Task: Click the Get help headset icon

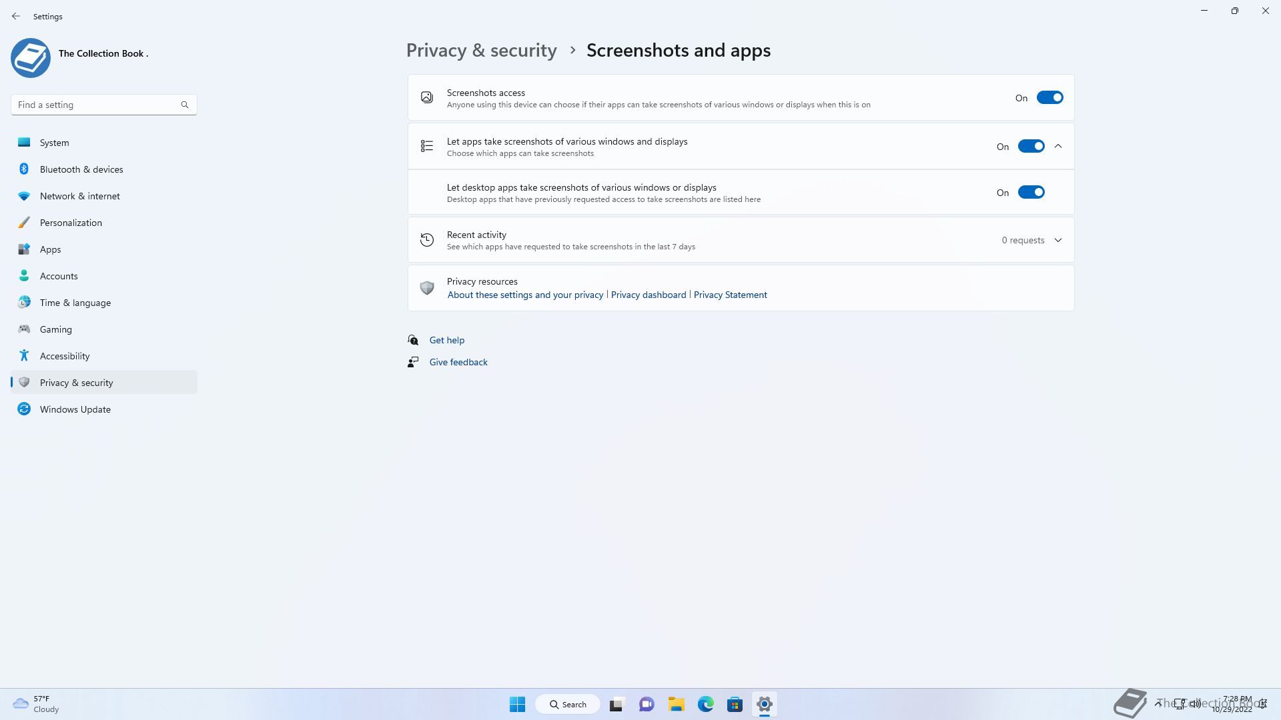Action: point(413,340)
